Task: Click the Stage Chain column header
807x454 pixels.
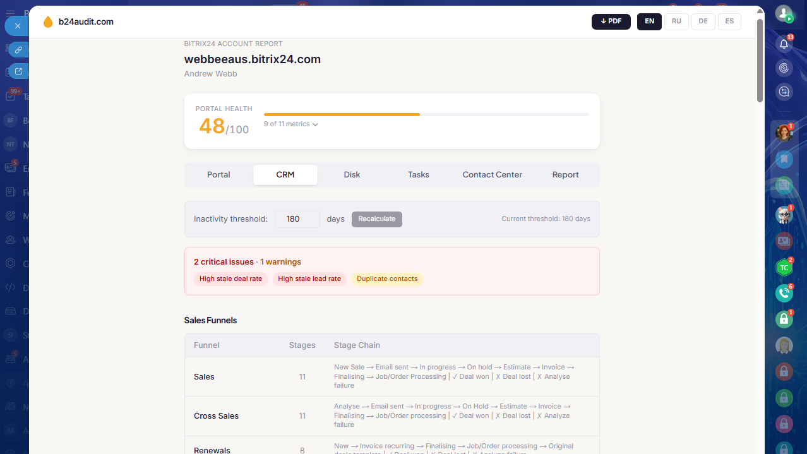Action: point(357,345)
